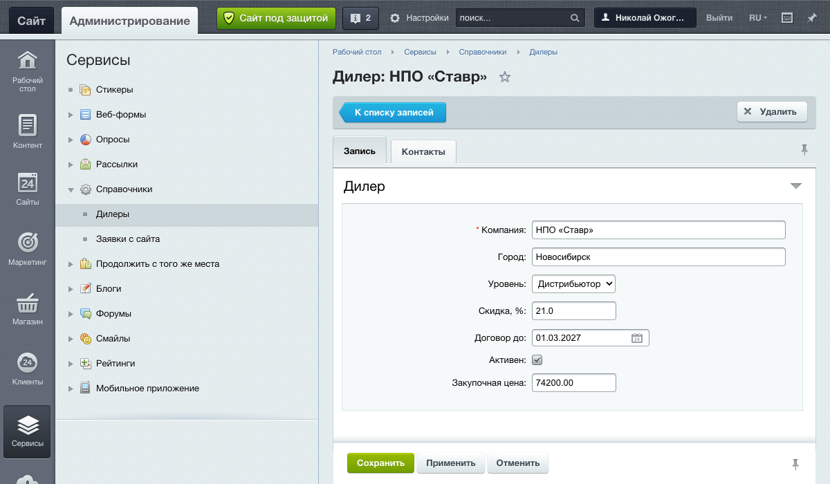Open the Уровень dropdown
830x484 pixels.
coord(573,283)
